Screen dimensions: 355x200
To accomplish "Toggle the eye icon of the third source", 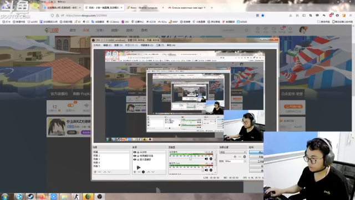I will pyautogui.click(x=135, y=159).
